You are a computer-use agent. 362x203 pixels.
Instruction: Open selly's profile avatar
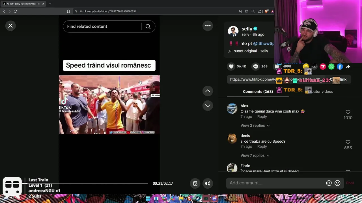coord(233,31)
